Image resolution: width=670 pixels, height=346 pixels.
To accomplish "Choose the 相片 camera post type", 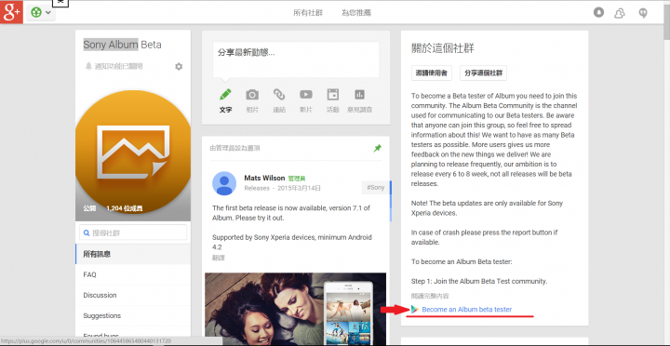I will click(252, 100).
